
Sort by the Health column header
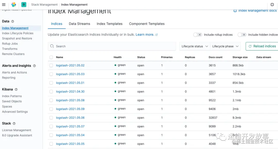[x=118, y=57]
